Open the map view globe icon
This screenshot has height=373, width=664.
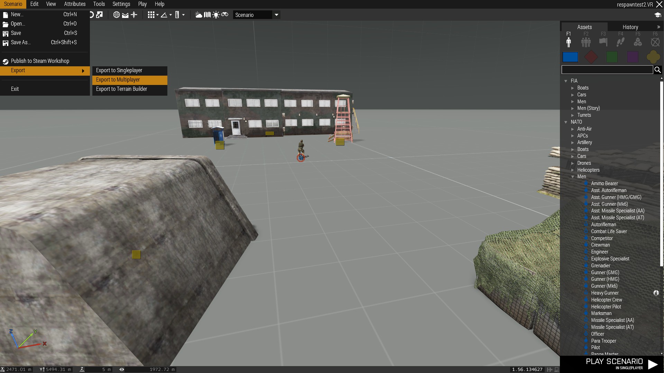pos(117,15)
